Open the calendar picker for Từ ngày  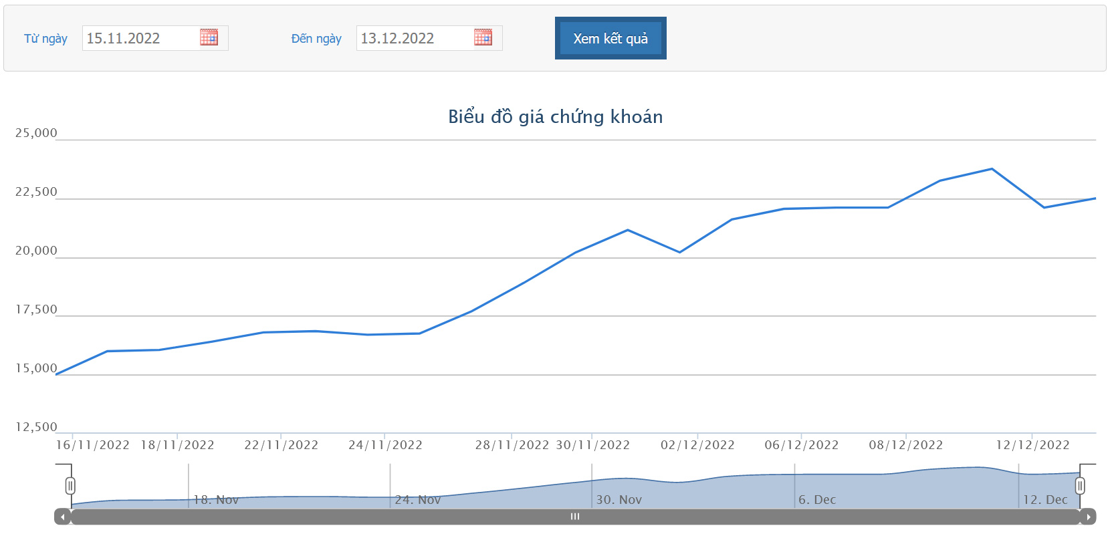pyautogui.click(x=209, y=37)
